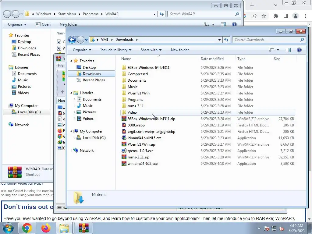The image size is (312, 234).
Task: Expand Documents library in Downloads nav pane
Action: 74,99
